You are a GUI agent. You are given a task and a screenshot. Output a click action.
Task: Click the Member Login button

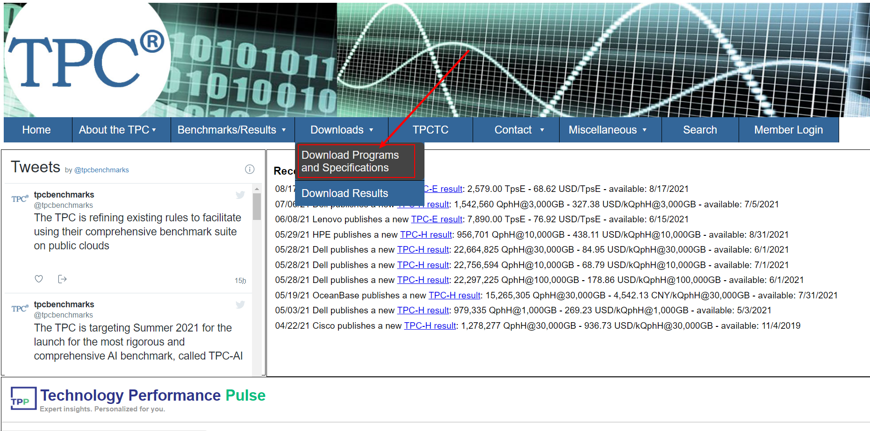pos(788,130)
